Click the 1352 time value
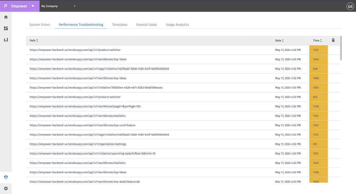The image size is (356, 194). 316,125
